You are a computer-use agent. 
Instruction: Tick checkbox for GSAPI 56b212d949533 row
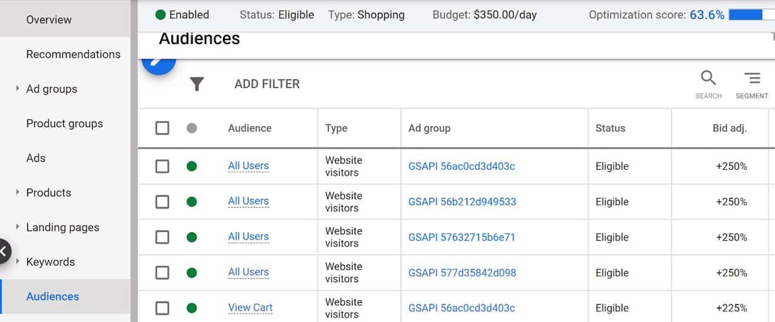(x=162, y=202)
